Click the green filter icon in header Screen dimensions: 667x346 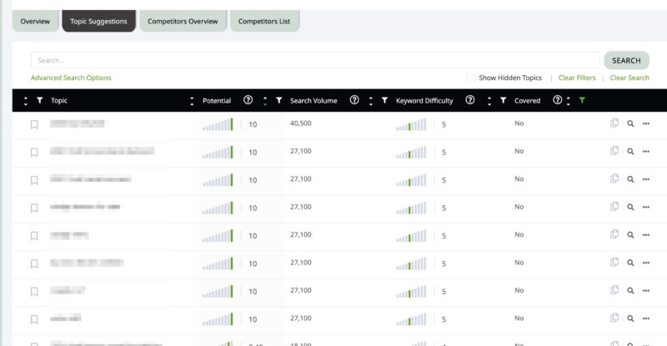click(x=582, y=100)
